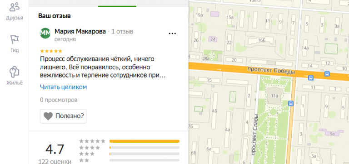Select building 14а on the map

[305, 48]
